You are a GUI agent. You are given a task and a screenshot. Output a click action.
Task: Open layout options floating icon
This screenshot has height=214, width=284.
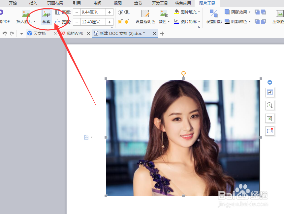coord(270,93)
